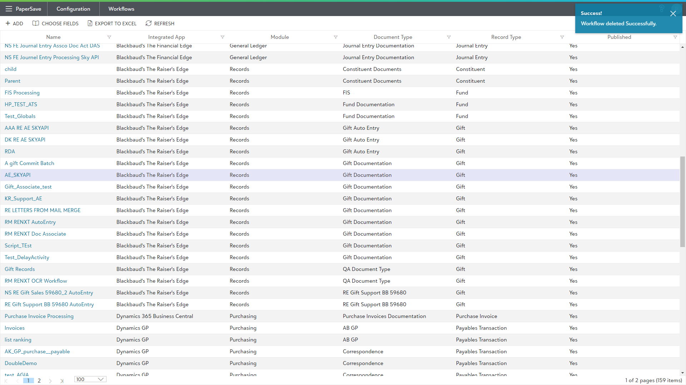Open the Configuration menu
Viewport: 686px width, 385px height.
(73, 9)
